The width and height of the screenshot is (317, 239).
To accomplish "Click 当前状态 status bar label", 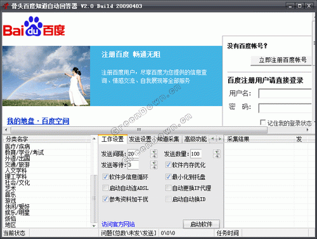I will (x=15, y=233).
